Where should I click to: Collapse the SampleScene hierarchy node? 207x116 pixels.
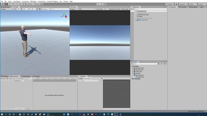click(135, 11)
